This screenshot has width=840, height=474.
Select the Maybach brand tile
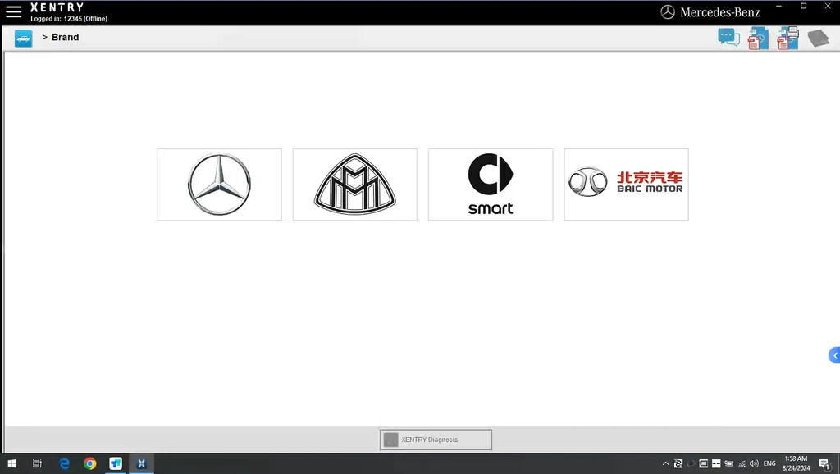[354, 185]
